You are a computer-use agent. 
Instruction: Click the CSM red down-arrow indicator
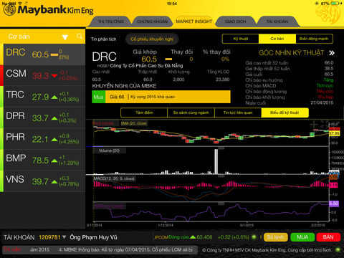point(54,76)
